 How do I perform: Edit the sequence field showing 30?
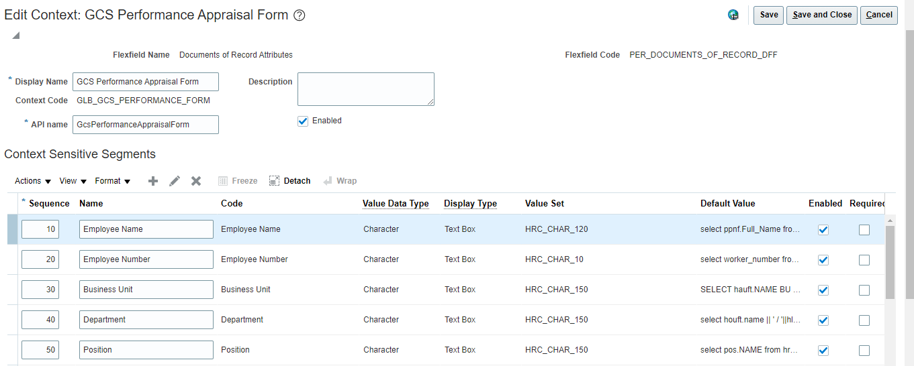point(40,290)
